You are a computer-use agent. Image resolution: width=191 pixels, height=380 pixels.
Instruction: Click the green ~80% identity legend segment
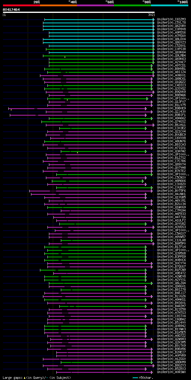tap(133, 5)
